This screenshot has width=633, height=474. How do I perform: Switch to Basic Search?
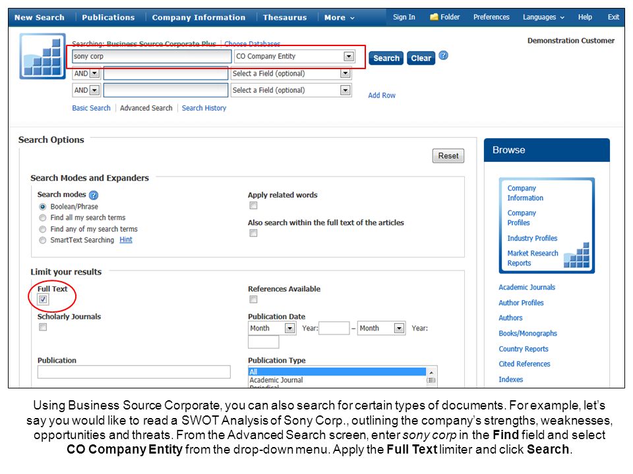[91, 108]
